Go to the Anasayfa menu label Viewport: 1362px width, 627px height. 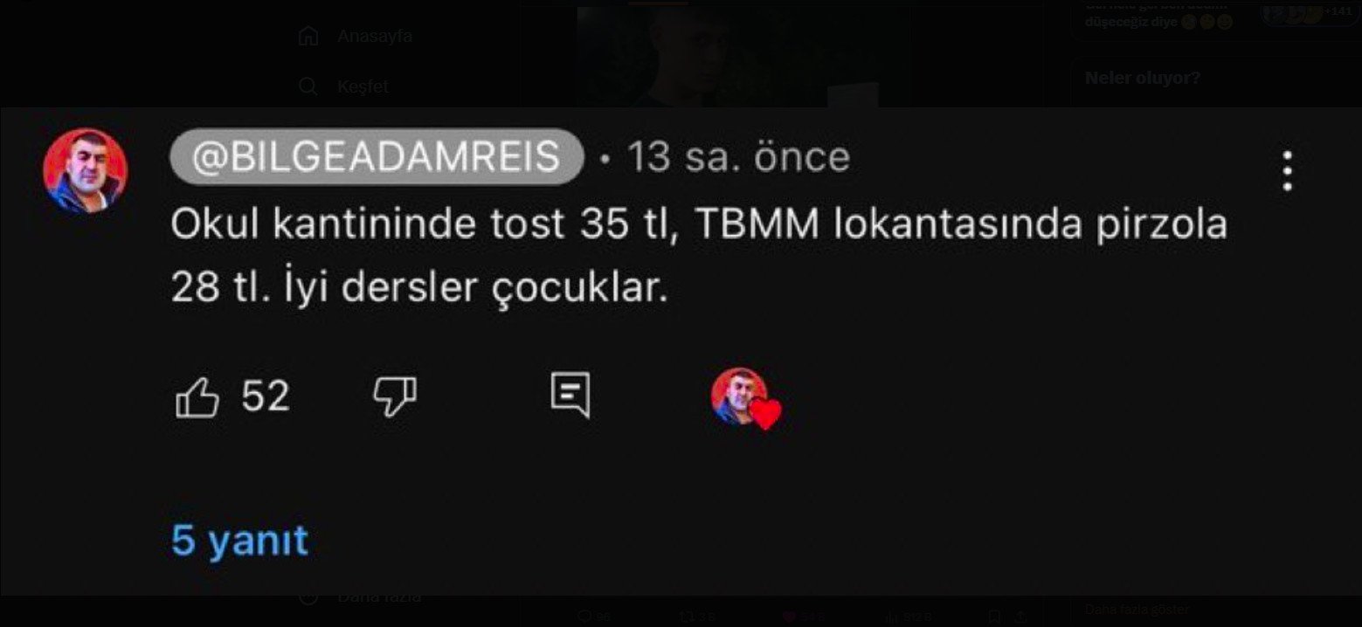click(375, 37)
